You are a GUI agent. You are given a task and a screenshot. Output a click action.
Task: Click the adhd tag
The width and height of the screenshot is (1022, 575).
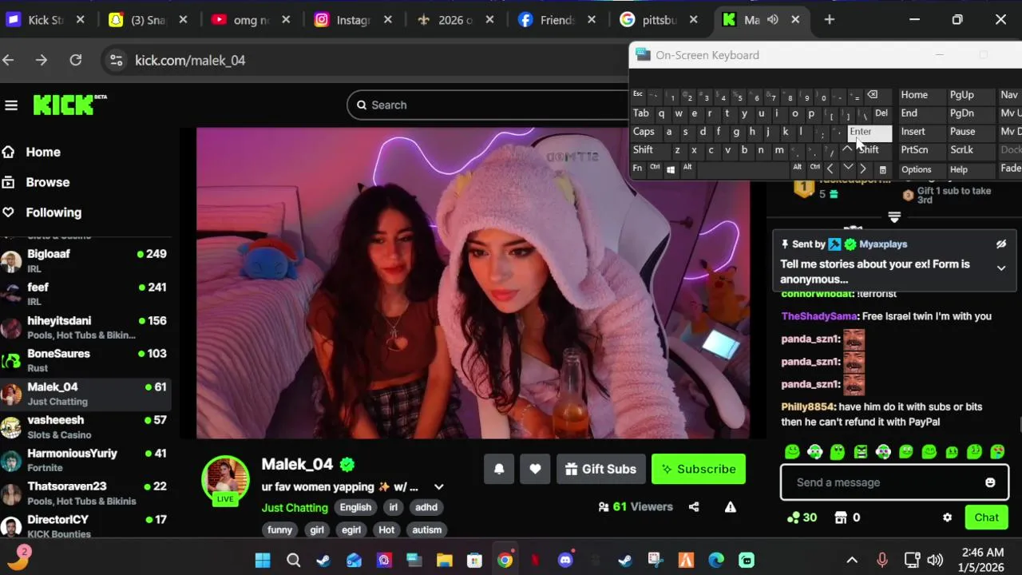tap(426, 507)
